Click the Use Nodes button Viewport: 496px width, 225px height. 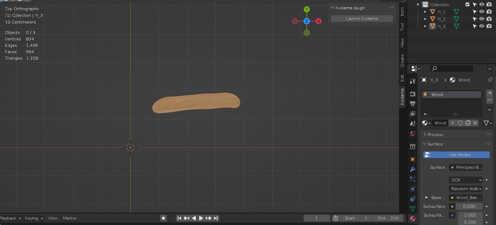(457, 155)
